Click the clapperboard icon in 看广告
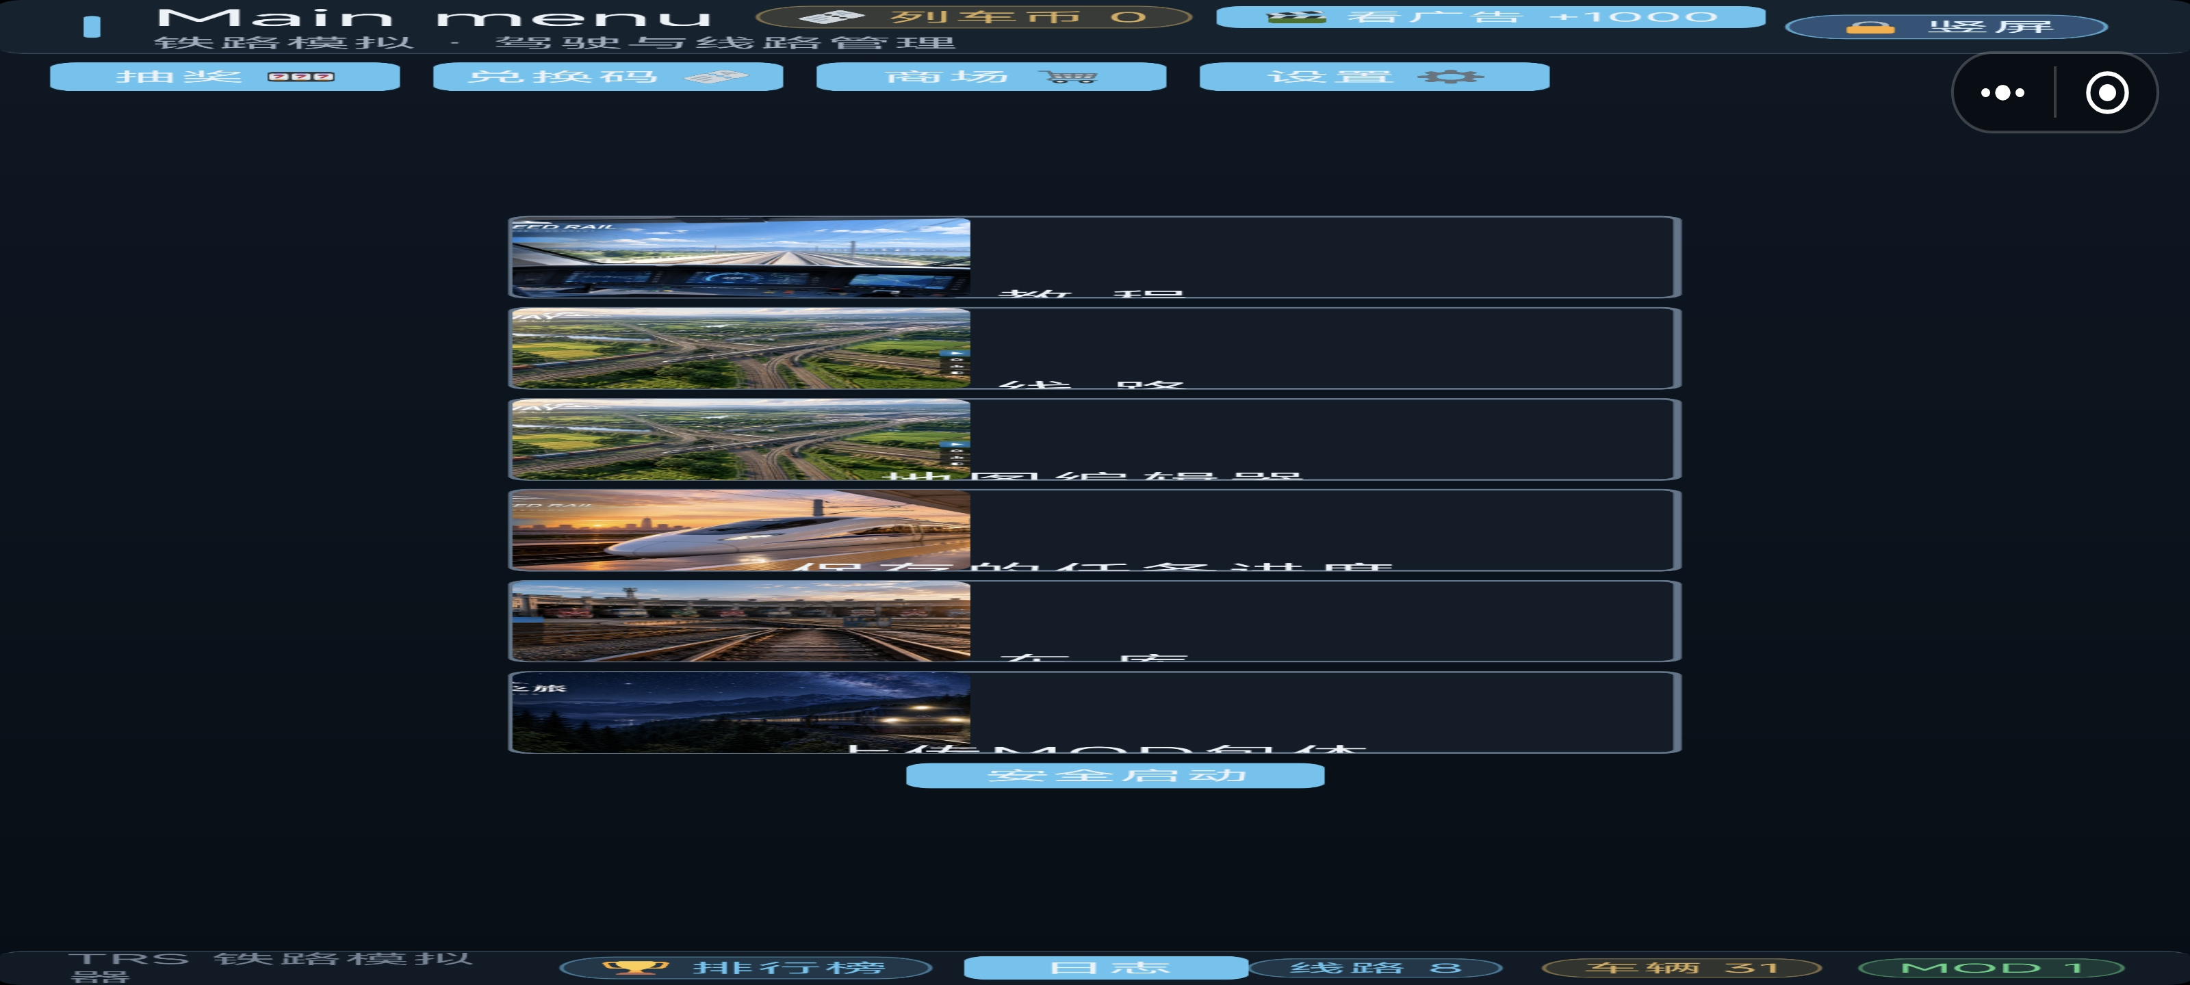 [1296, 17]
